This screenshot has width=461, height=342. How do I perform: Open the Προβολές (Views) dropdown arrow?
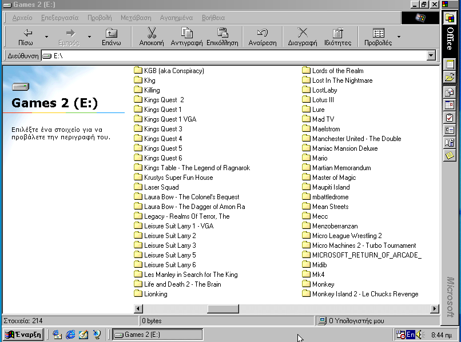coord(399,37)
